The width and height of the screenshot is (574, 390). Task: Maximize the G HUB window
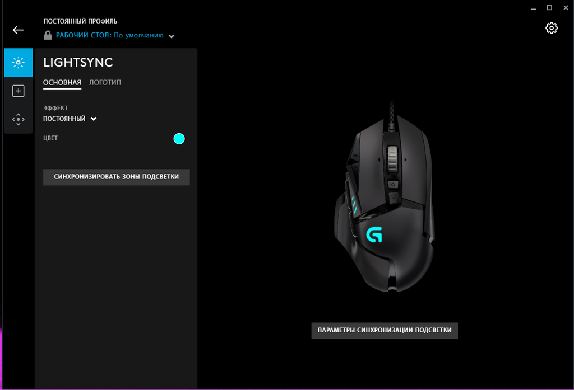coord(549,8)
